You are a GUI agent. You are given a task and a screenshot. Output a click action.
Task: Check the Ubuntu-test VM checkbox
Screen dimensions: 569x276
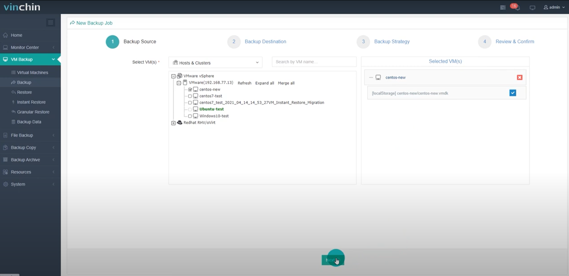[x=190, y=109]
